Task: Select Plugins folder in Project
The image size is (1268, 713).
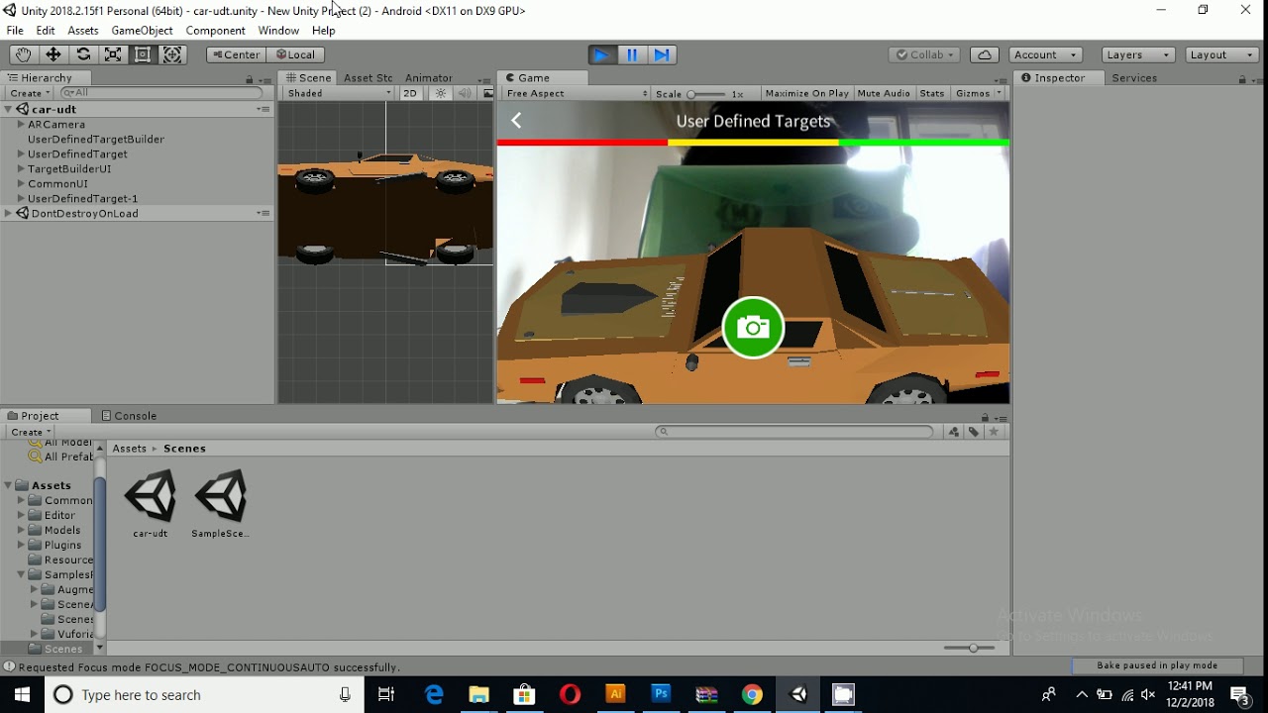Action: coord(62,545)
